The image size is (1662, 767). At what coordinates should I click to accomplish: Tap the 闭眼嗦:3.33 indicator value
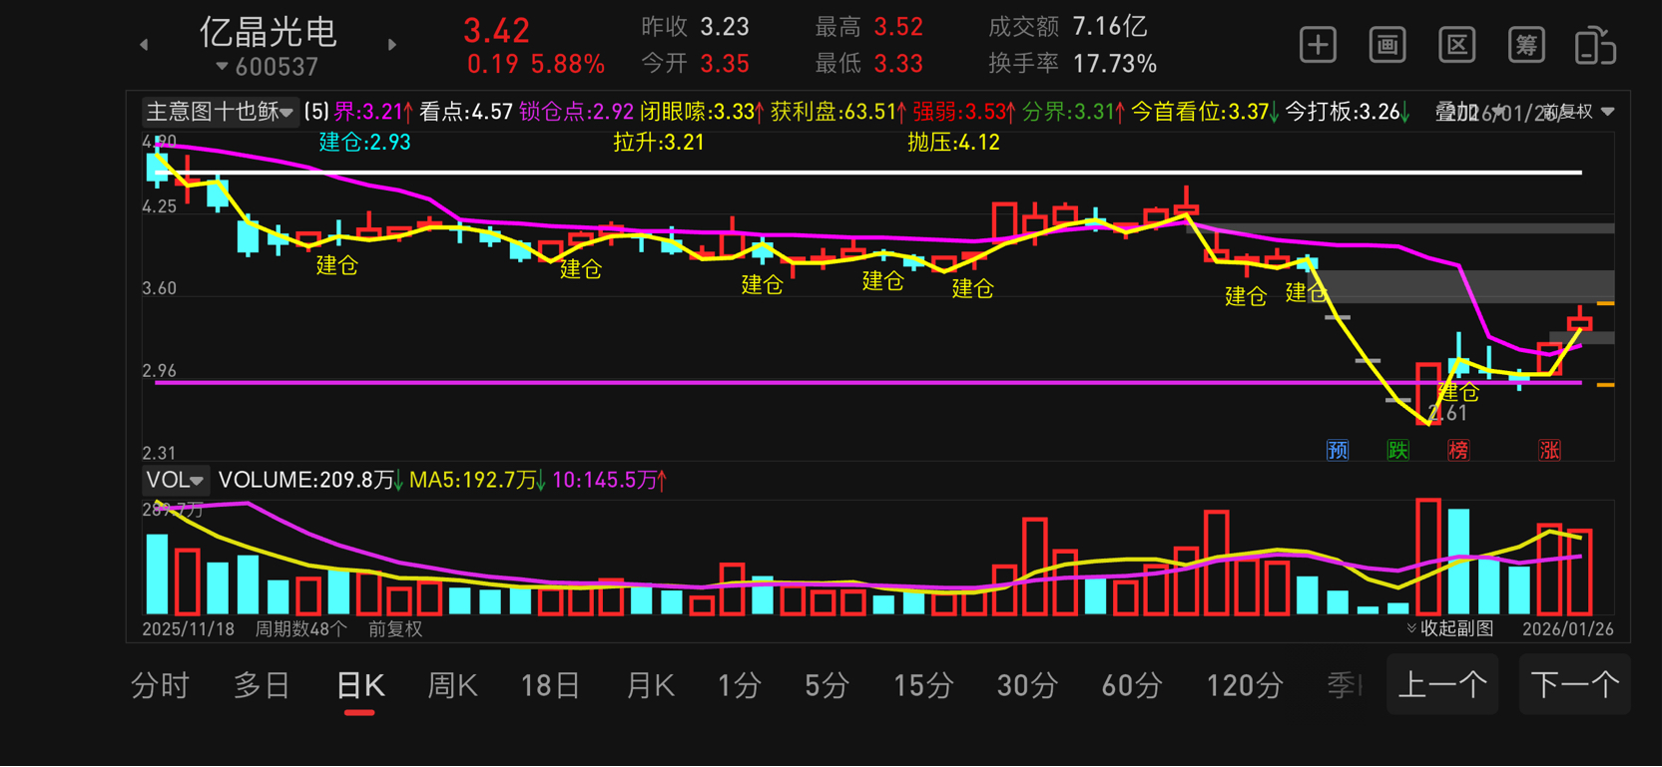tap(703, 112)
